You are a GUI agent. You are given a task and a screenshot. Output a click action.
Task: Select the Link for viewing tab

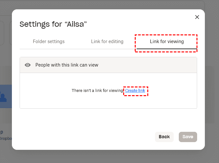(167, 42)
